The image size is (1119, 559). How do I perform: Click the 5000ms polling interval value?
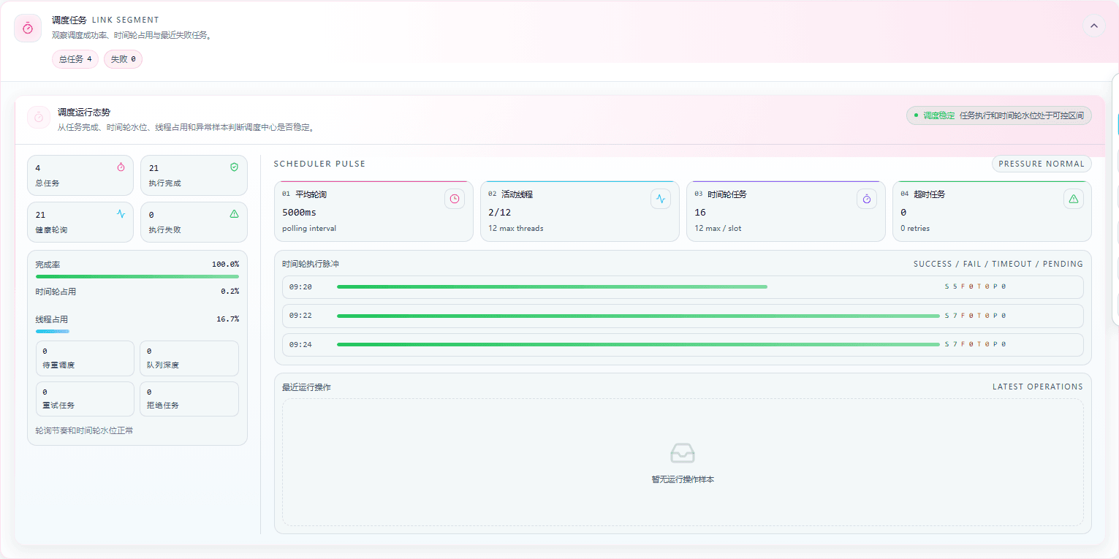point(300,213)
